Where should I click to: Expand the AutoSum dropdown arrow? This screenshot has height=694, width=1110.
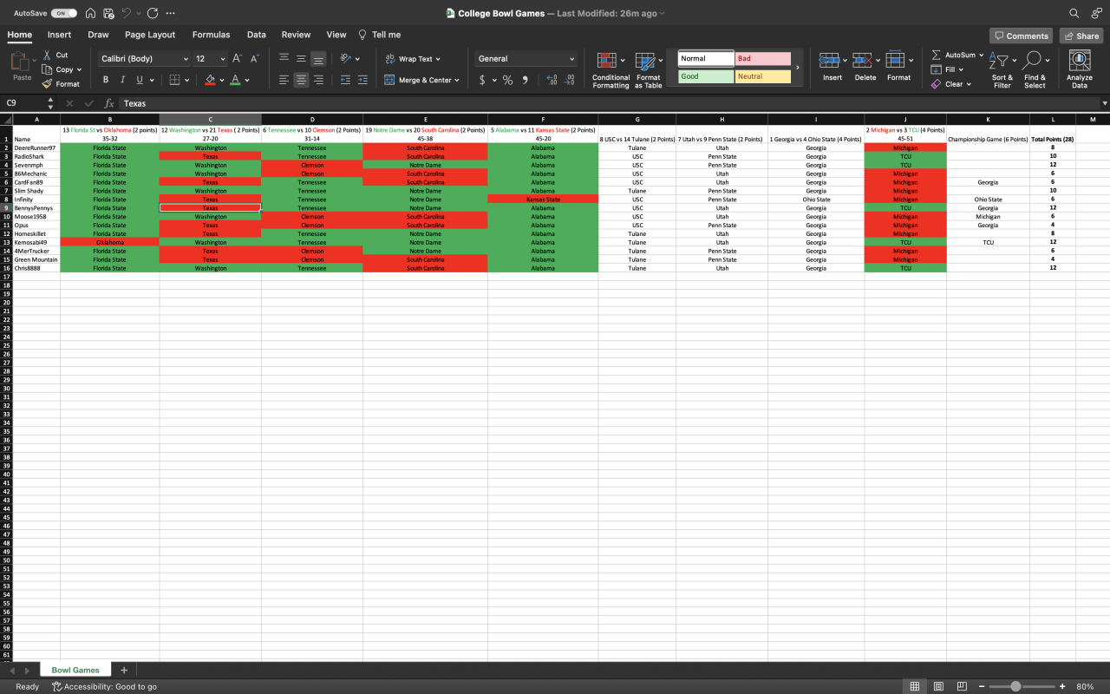coord(981,55)
